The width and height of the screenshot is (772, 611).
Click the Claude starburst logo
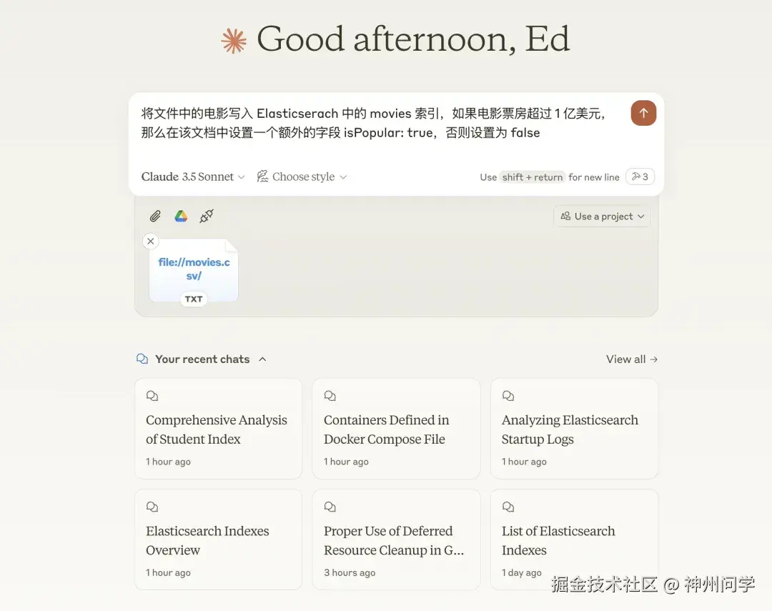[234, 40]
